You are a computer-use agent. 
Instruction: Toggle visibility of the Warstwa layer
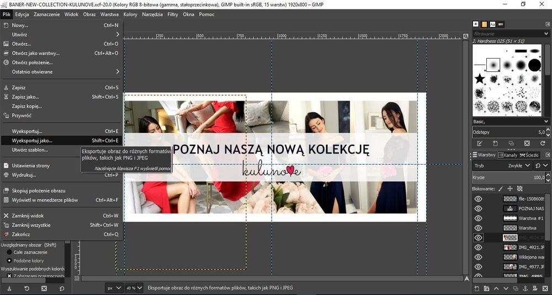coord(477,228)
